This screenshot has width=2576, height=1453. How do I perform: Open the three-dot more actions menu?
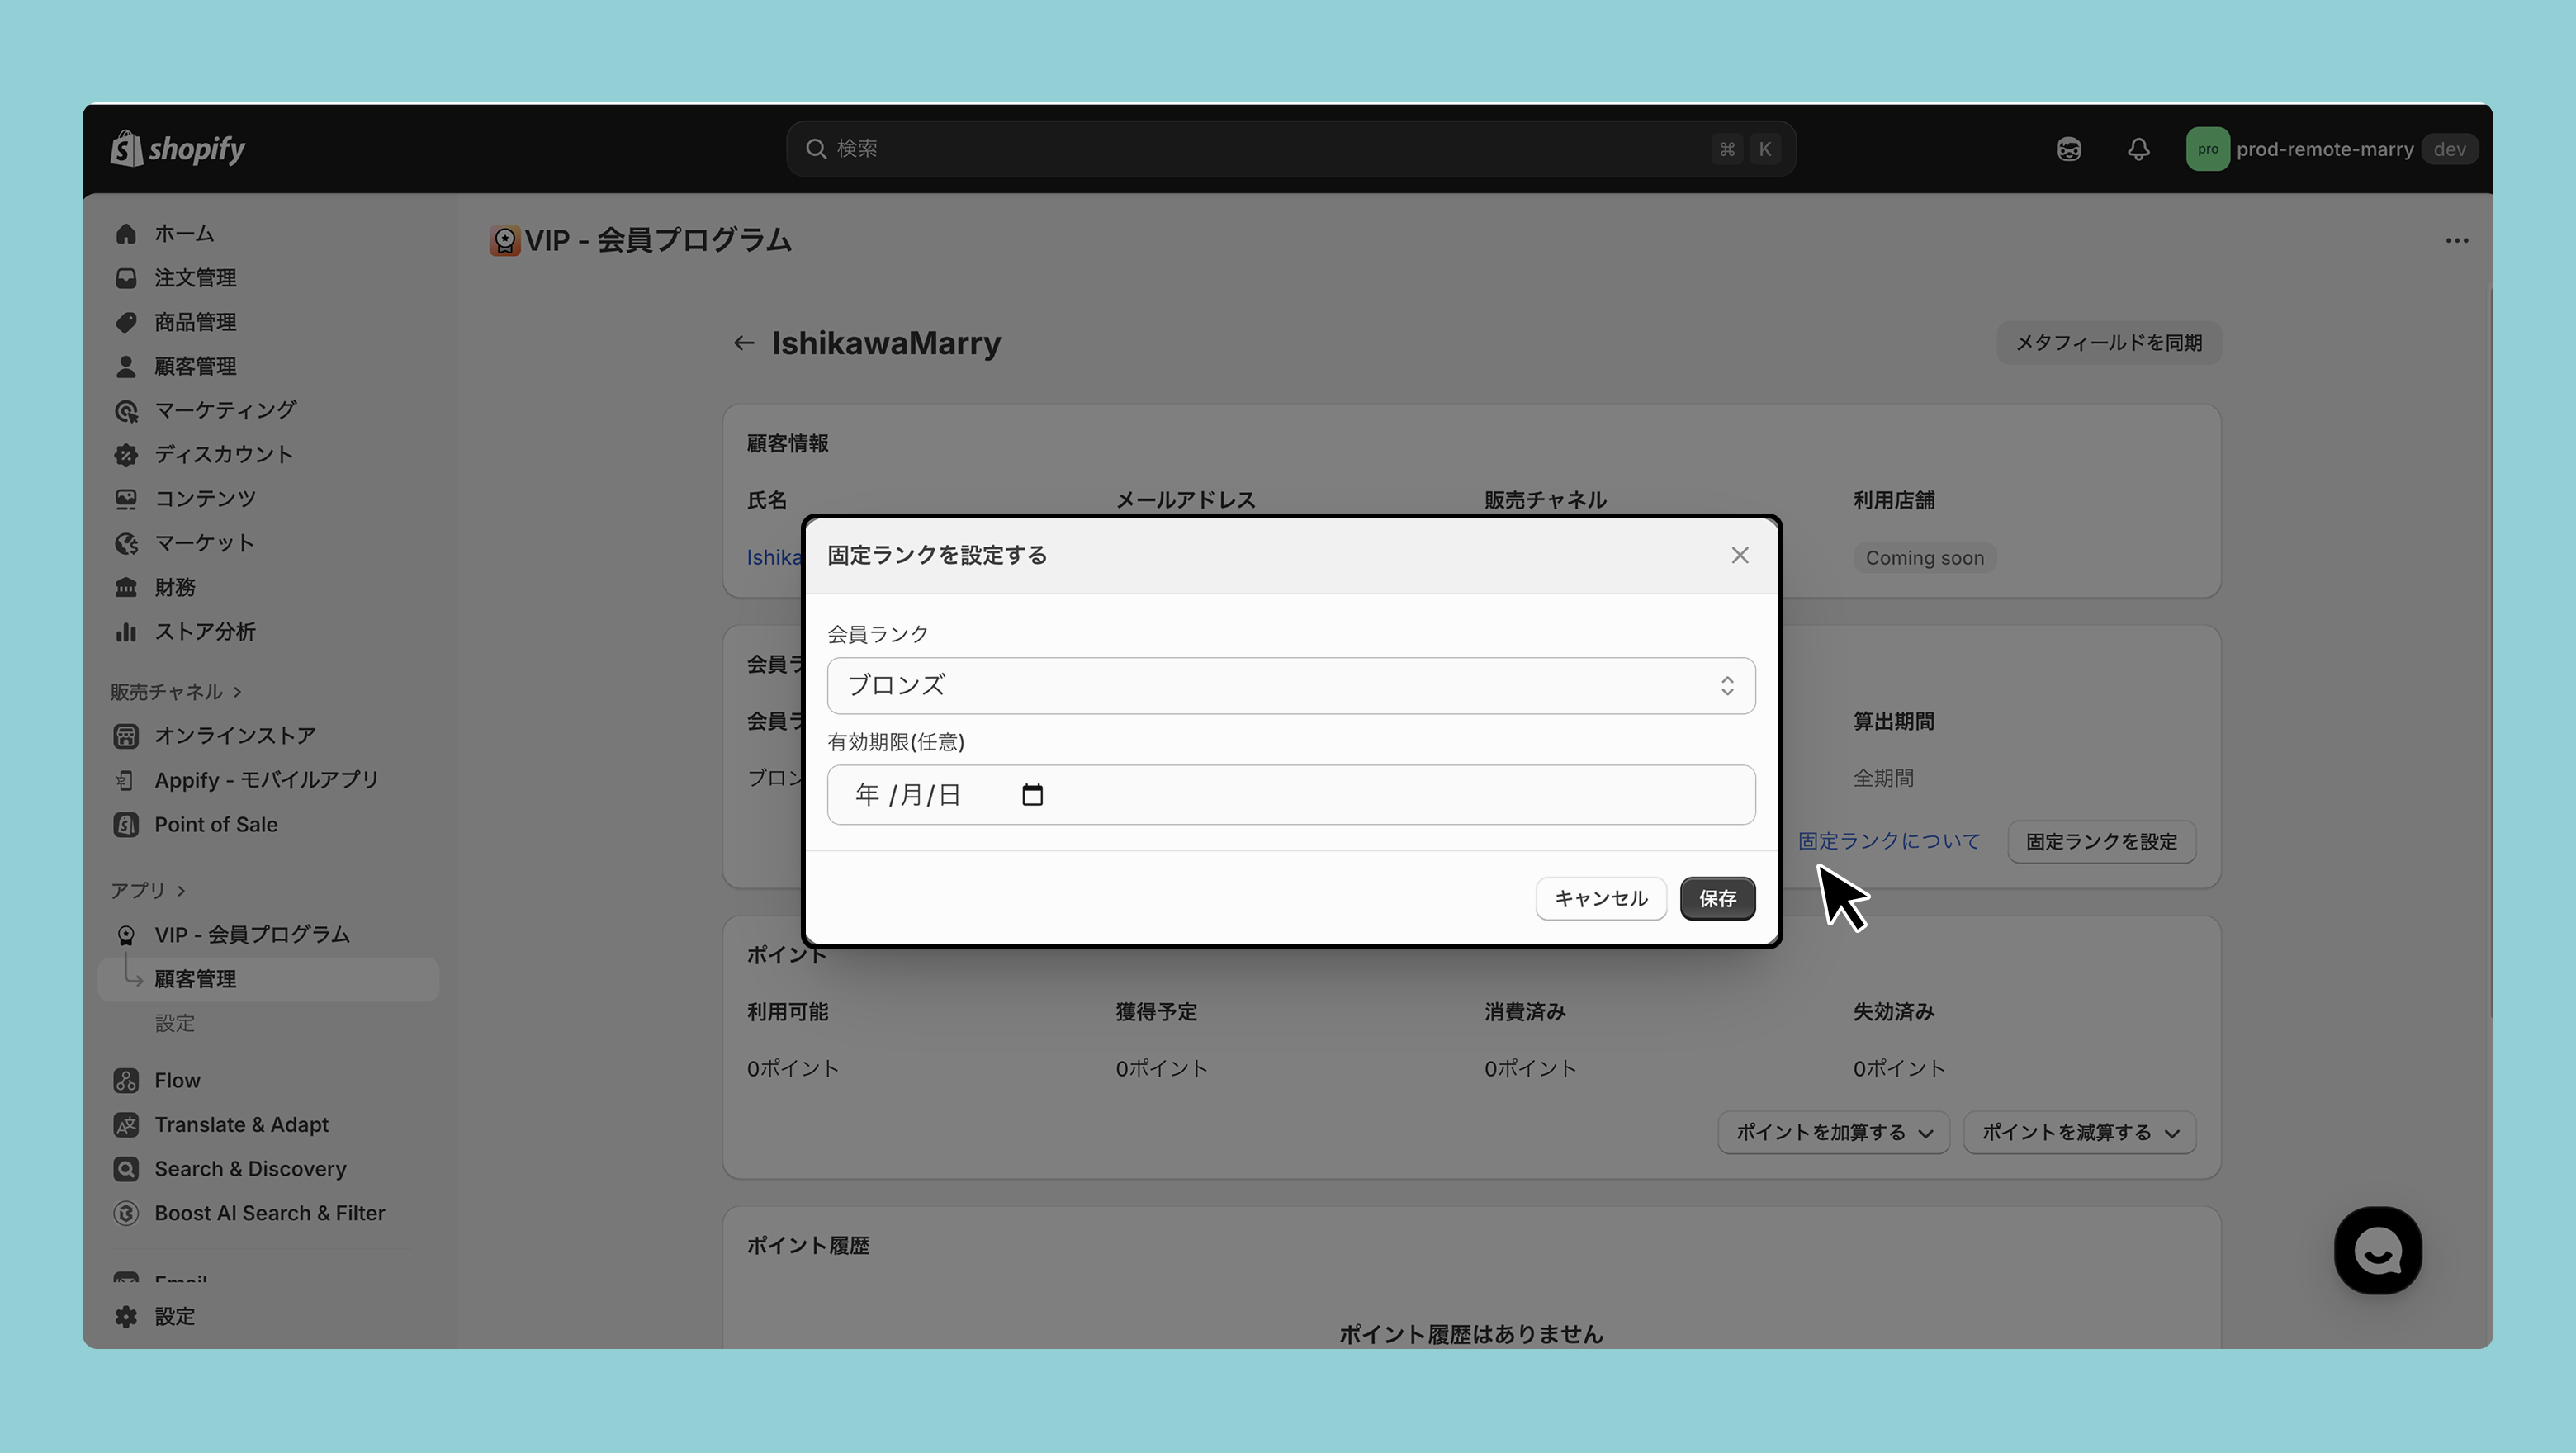2456,240
